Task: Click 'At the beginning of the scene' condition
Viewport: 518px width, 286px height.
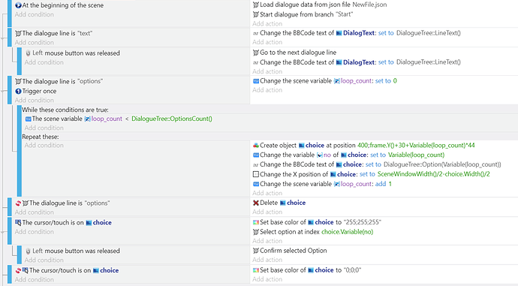Action: (x=63, y=5)
